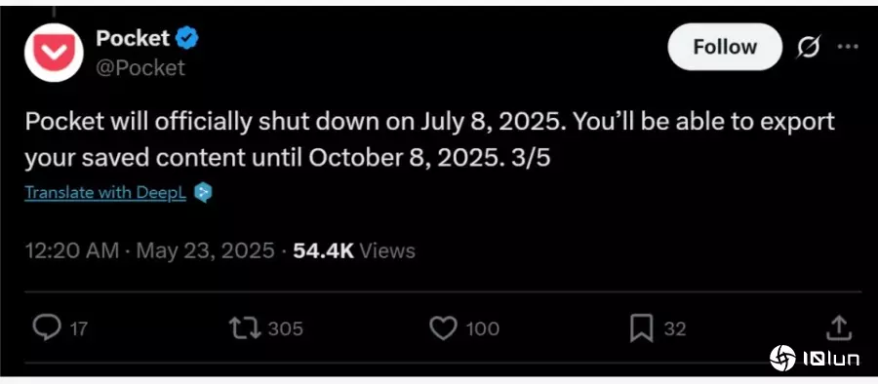
Task: Click the Translate with DeepL link
Action: (x=105, y=193)
